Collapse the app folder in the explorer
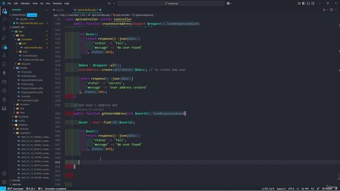This screenshot has height=191, width=340. [x=13, y=31]
